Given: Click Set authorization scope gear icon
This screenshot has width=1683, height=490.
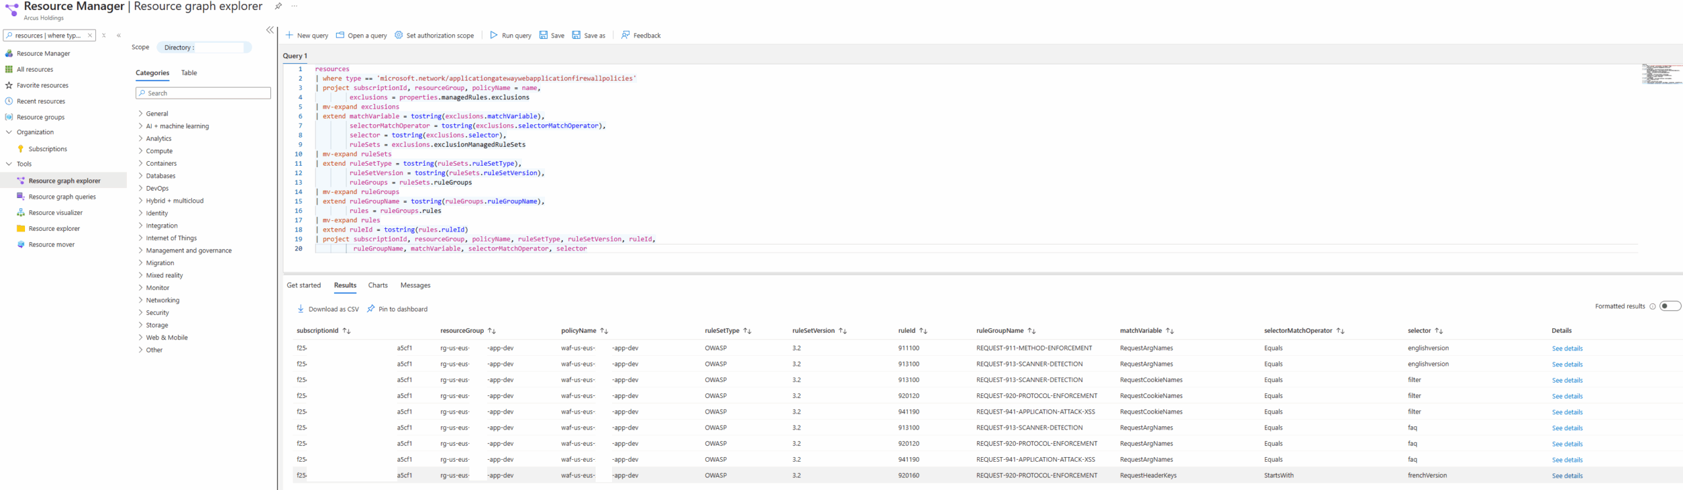Looking at the screenshot, I should [398, 36].
